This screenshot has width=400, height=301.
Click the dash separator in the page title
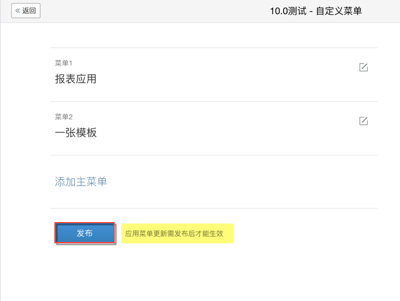[311, 11]
